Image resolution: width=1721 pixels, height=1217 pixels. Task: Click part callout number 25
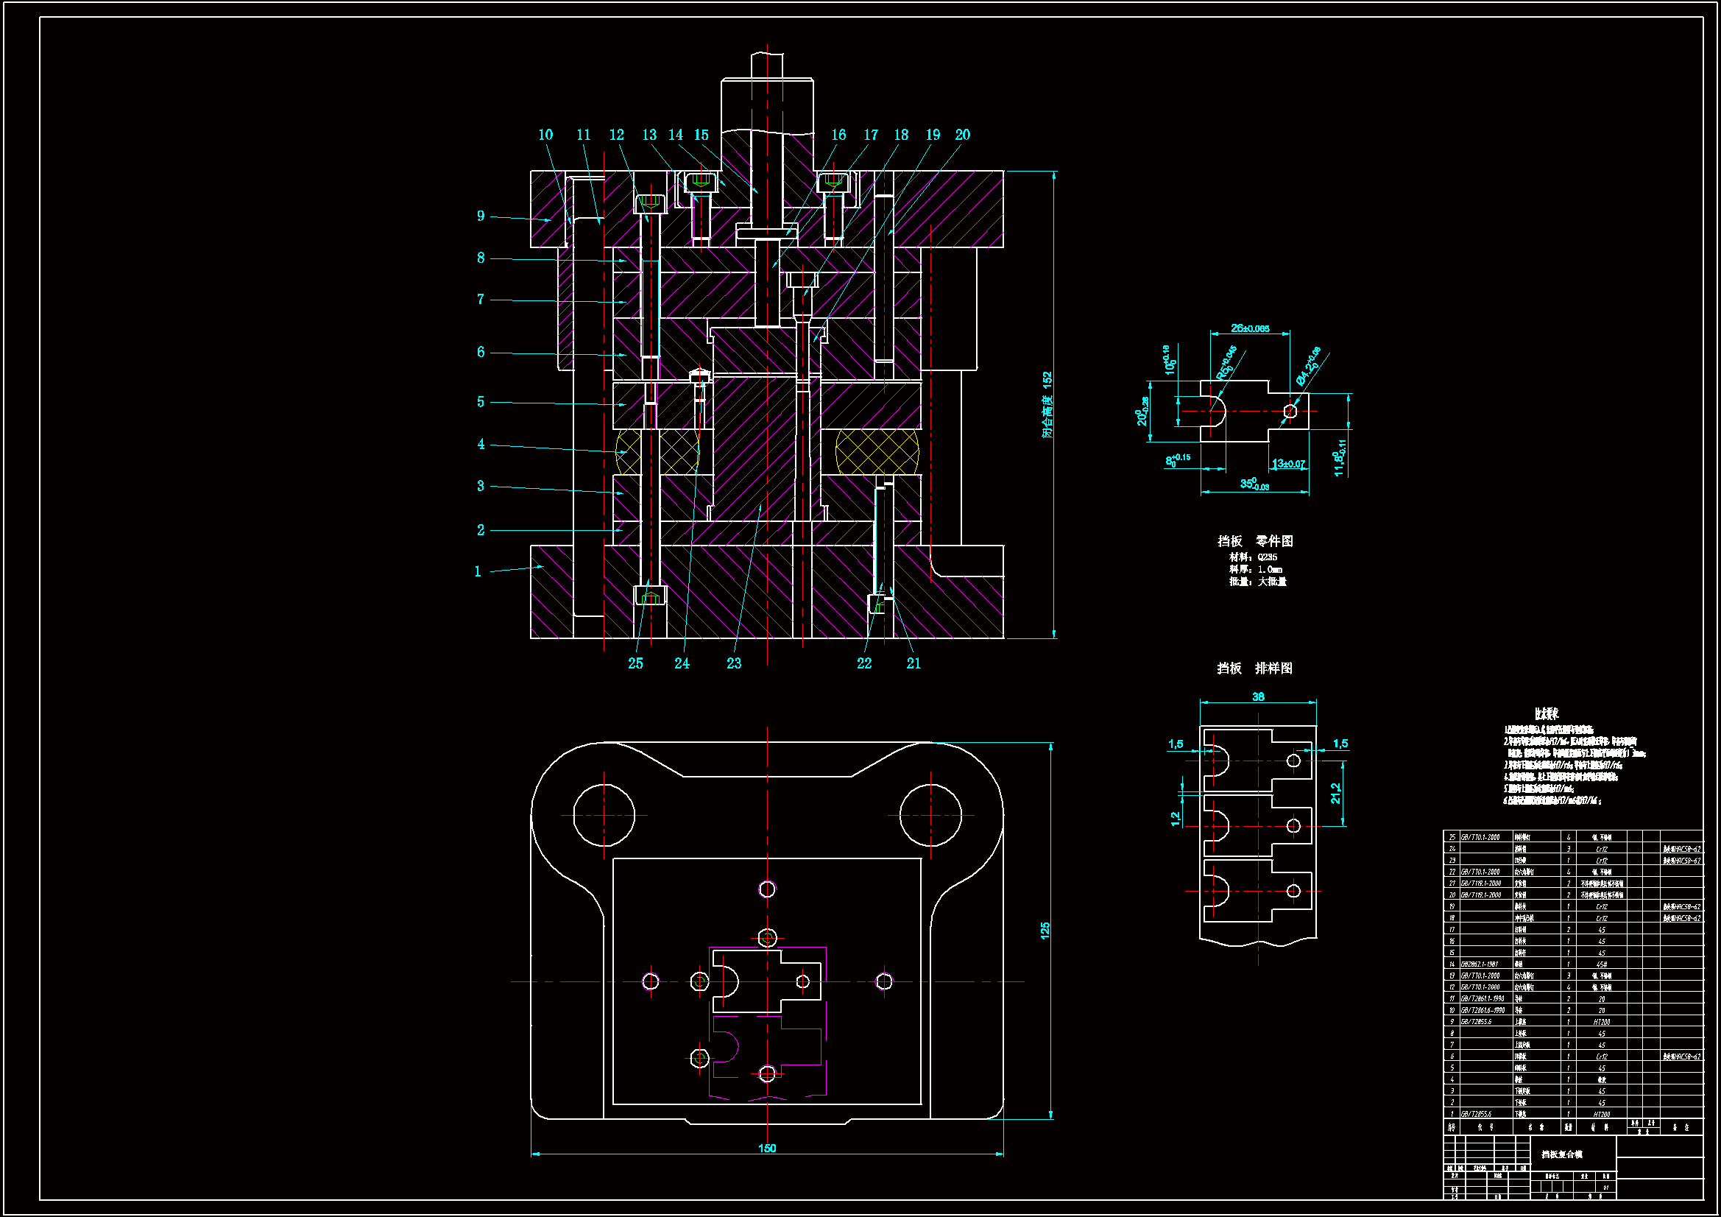point(636,663)
